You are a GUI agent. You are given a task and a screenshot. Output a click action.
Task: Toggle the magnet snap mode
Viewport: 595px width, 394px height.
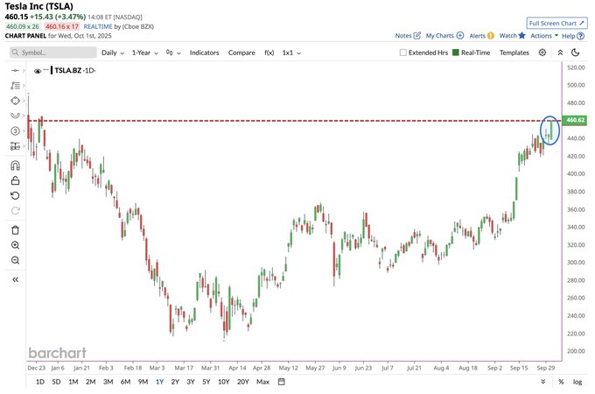pyautogui.click(x=15, y=165)
